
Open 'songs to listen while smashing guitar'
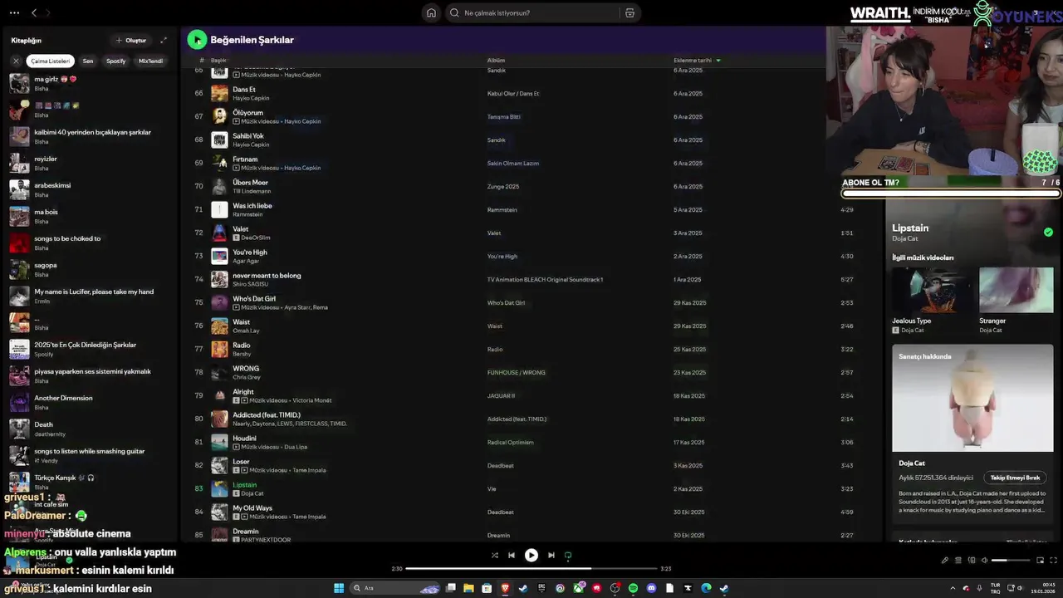(90, 455)
